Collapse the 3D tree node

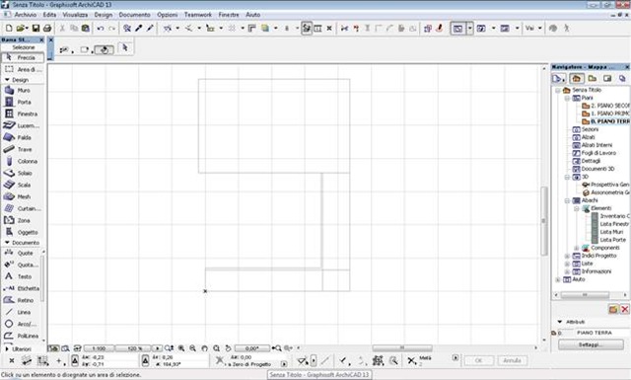[x=567, y=177]
